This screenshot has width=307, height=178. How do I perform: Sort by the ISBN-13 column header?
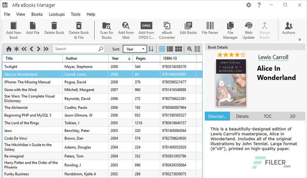[178, 58]
